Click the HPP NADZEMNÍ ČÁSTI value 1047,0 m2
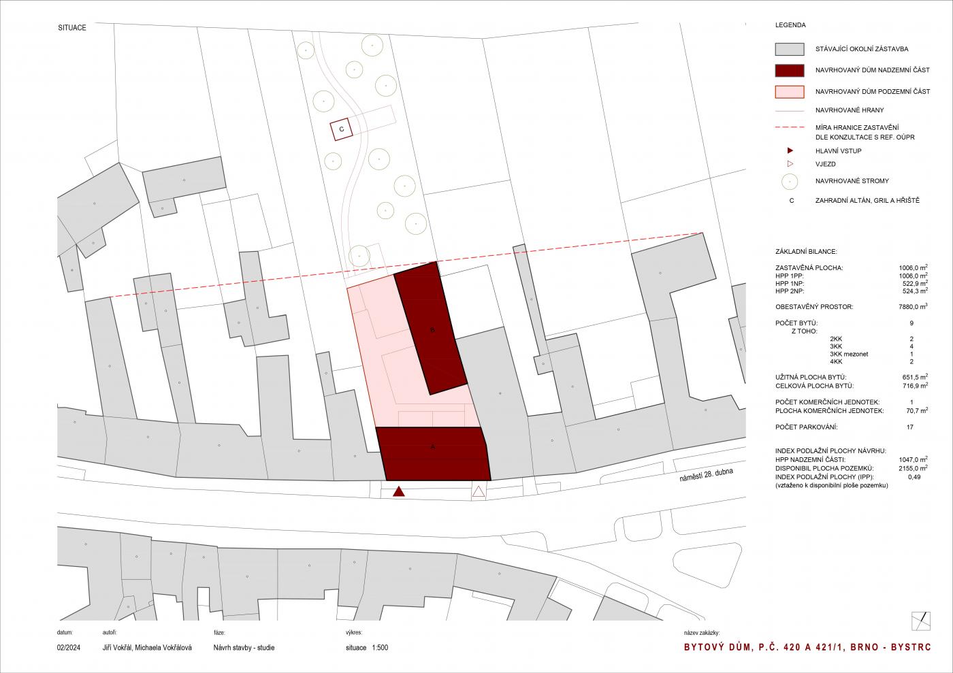Viewport: 953px width, 673px height. (x=913, y=459)
